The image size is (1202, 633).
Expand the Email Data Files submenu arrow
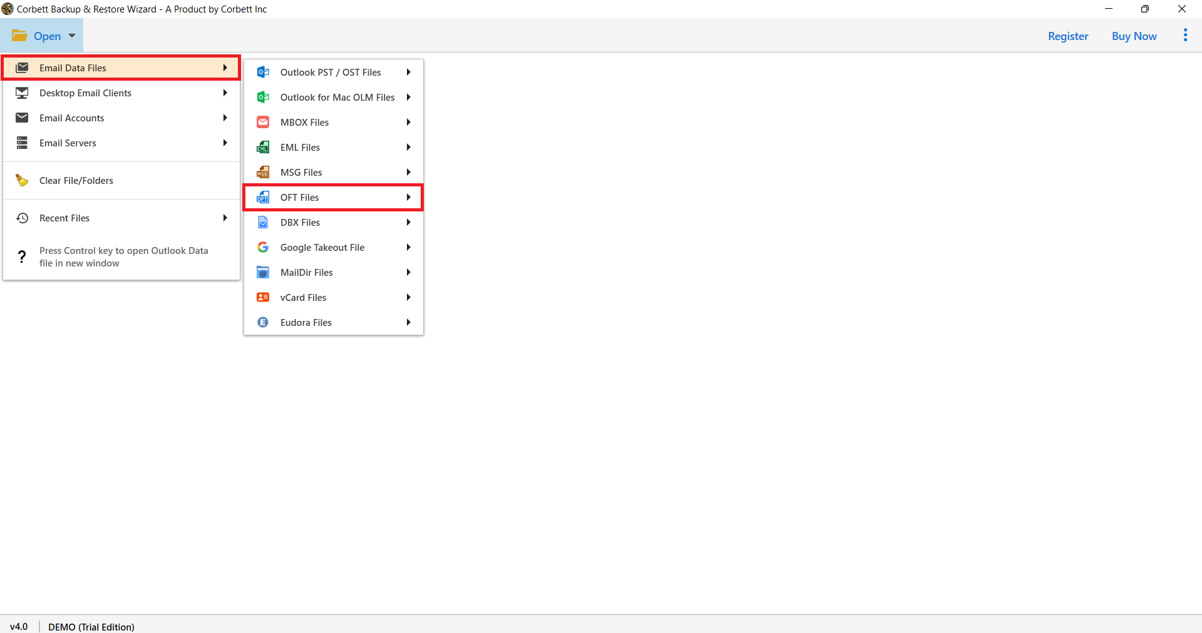click(x=225, y=68)
